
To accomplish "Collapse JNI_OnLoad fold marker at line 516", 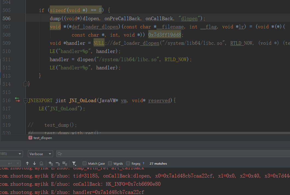I will pyautogui.click(x=25, y=101).
